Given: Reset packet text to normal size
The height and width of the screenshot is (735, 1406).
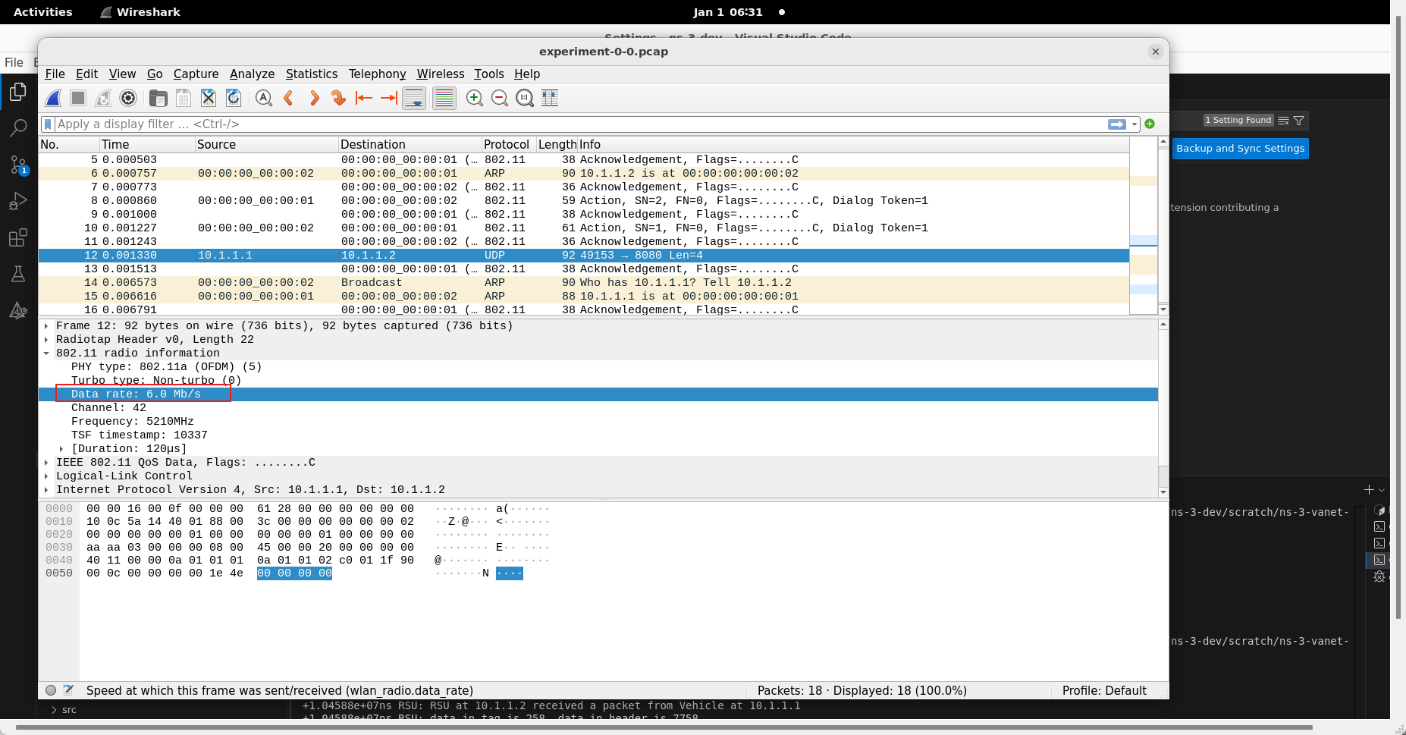Looking at the screenshot, I should tap(525, 98).
